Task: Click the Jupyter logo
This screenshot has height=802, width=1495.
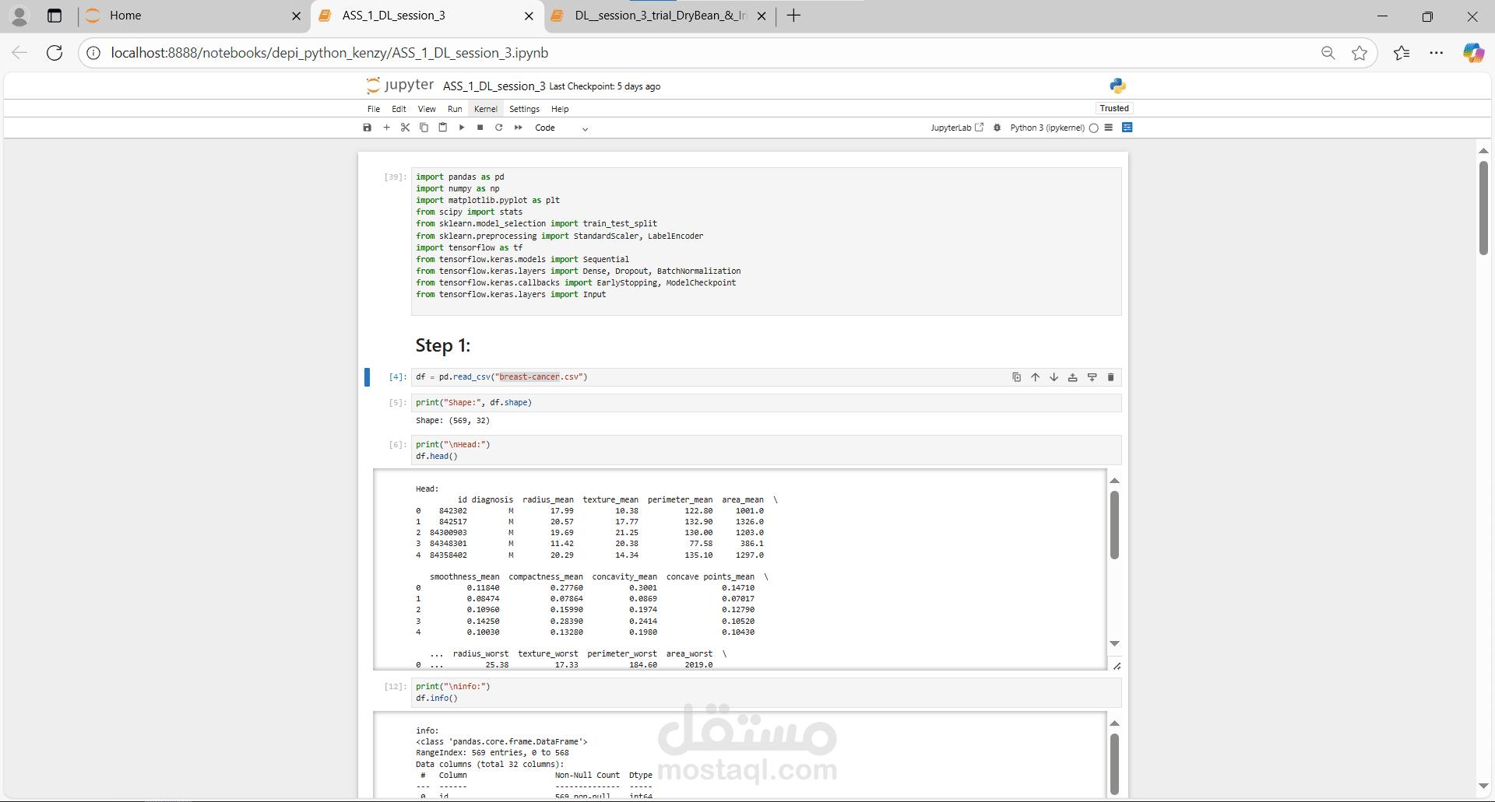Action: point(400,85)
